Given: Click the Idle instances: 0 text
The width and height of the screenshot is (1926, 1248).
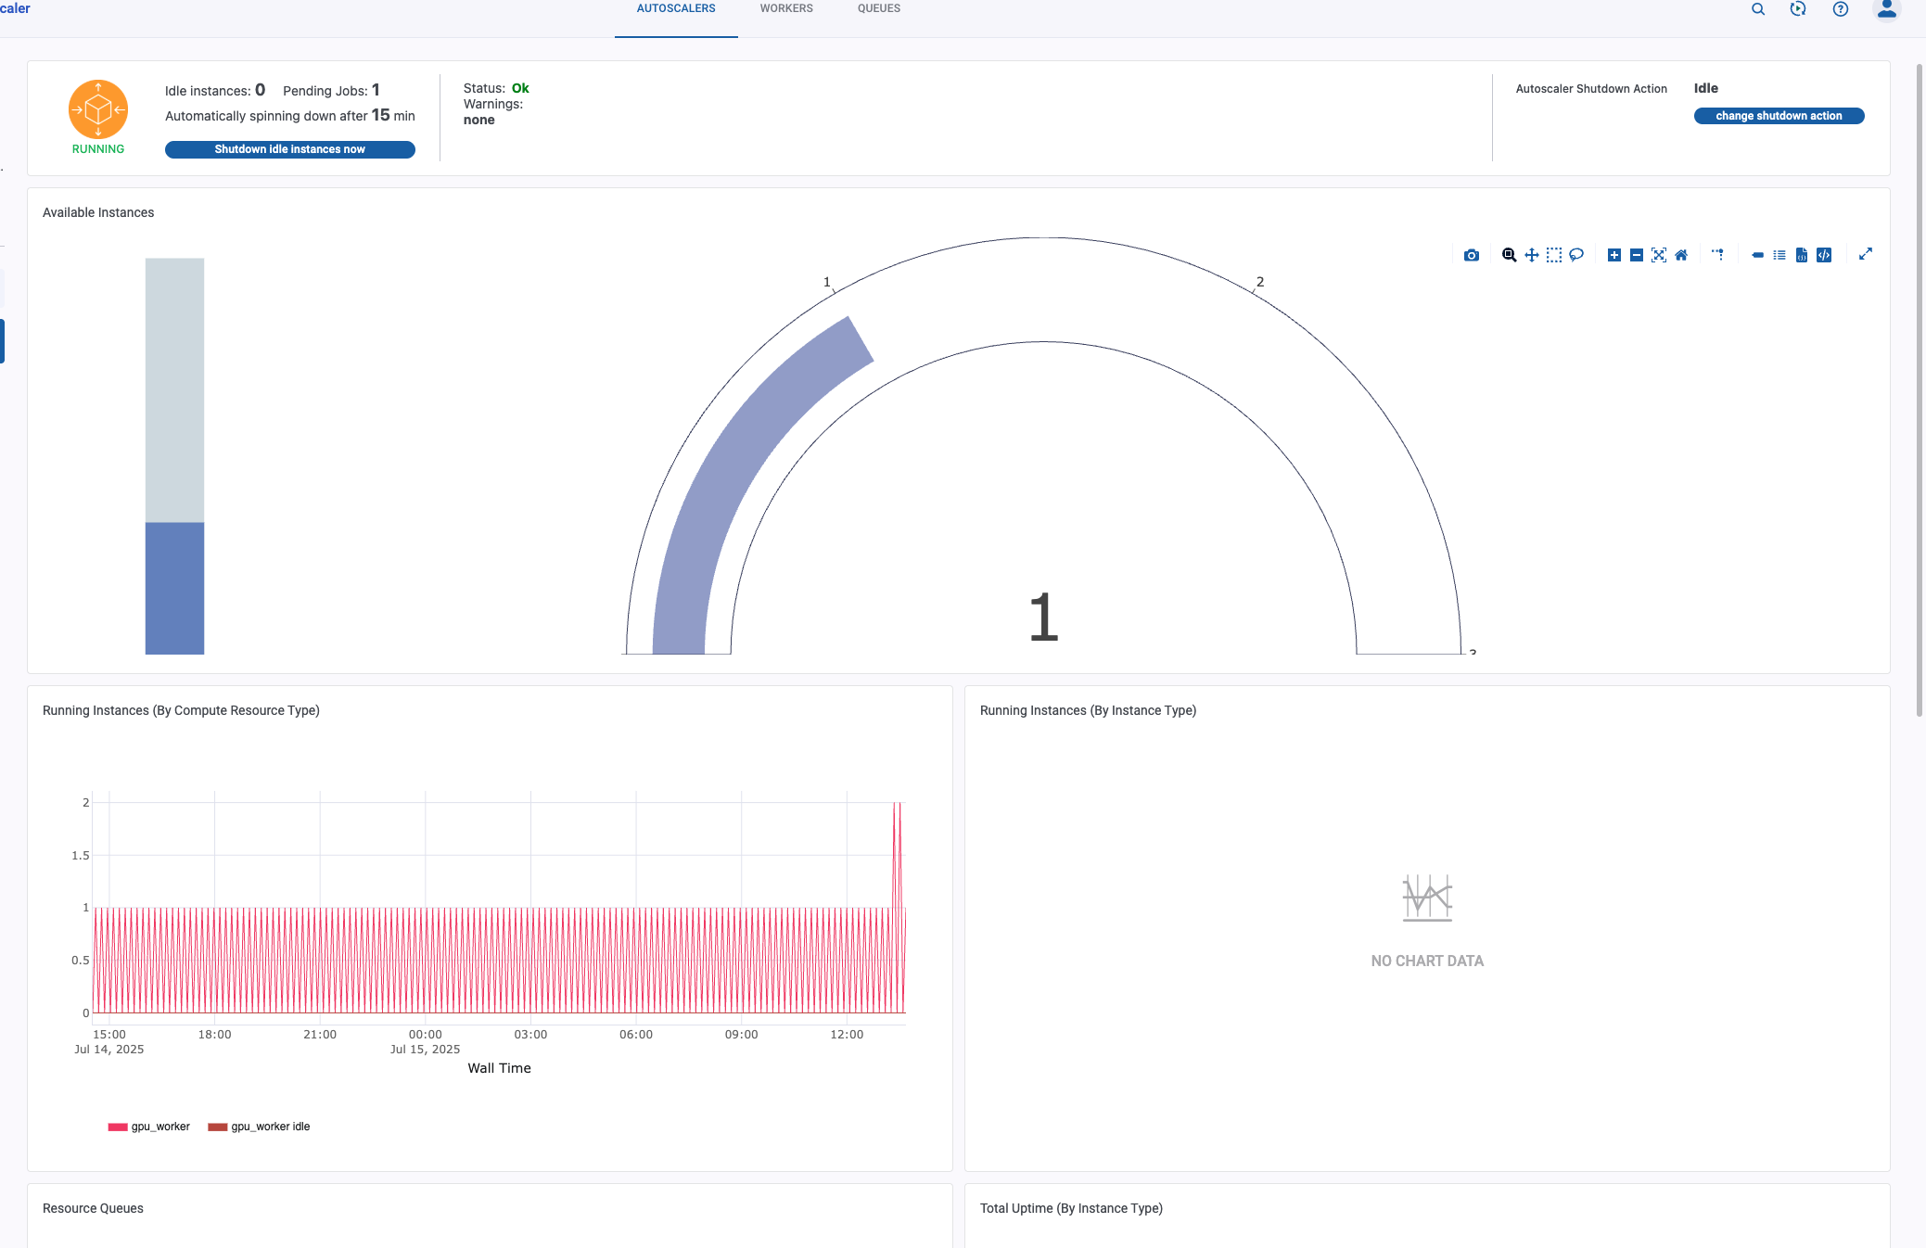Looking at the screenshot, I should click(215, 90).
